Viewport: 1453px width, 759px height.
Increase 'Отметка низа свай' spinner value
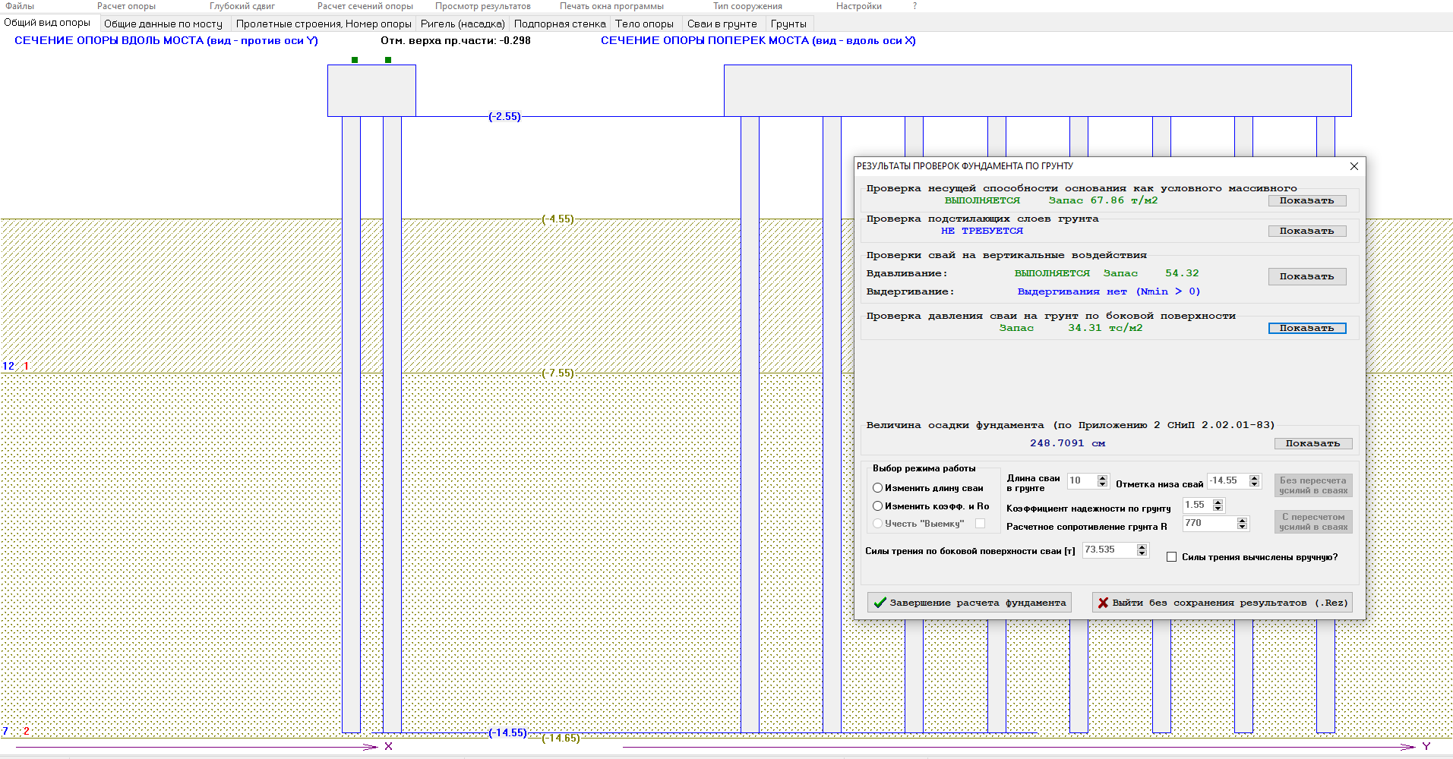(x=1255, y=477)
